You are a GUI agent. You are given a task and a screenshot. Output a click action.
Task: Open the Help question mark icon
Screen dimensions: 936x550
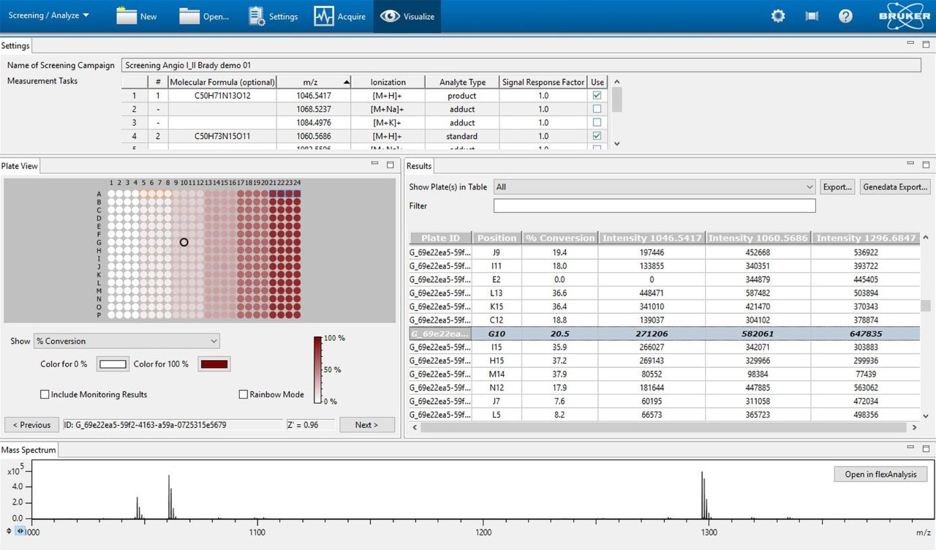(845, 15)
